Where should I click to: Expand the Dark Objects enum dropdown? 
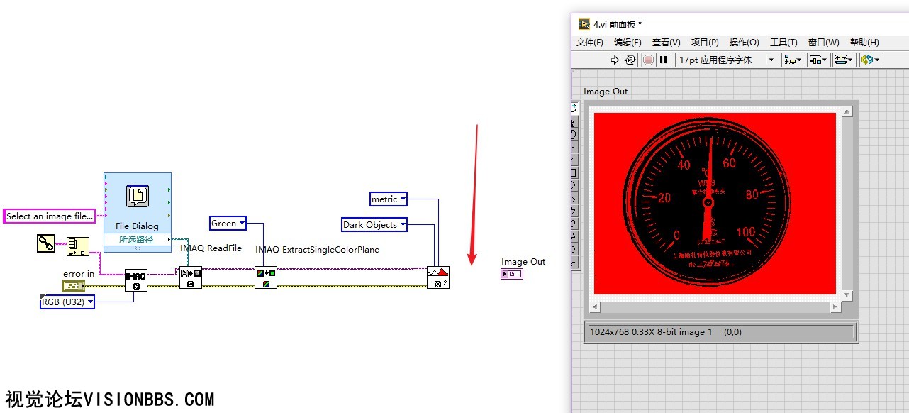[374, 225]
